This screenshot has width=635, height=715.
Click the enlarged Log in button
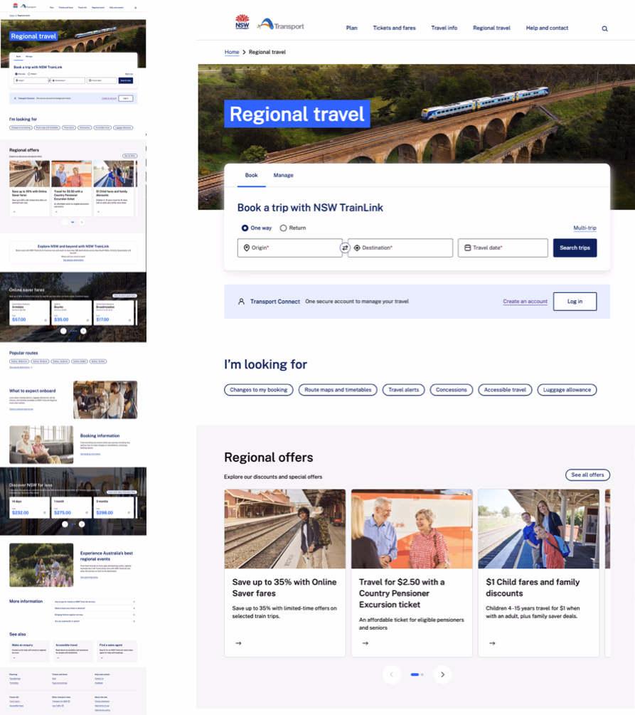[575, 302]
